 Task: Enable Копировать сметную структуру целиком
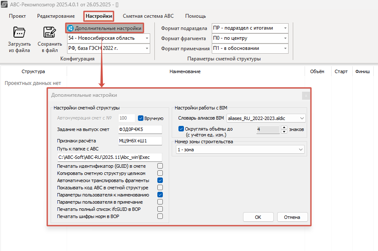pos(160,173)
